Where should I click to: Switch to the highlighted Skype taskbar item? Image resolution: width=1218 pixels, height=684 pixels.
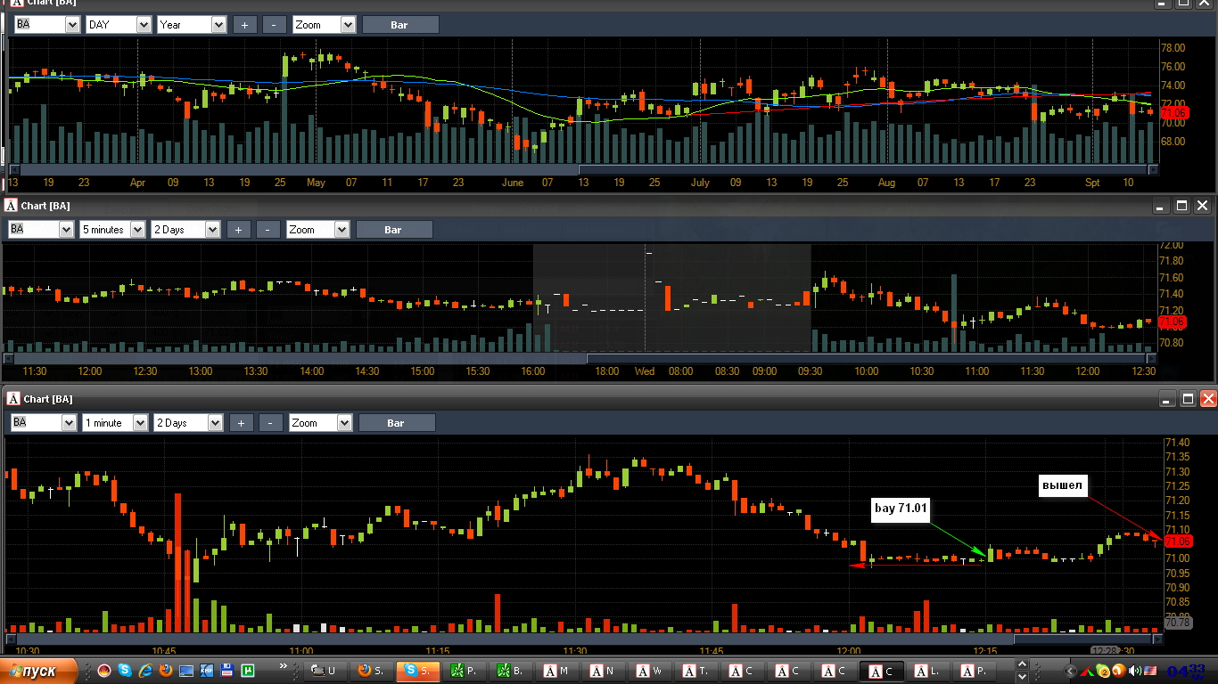click(x=417, y=671)
